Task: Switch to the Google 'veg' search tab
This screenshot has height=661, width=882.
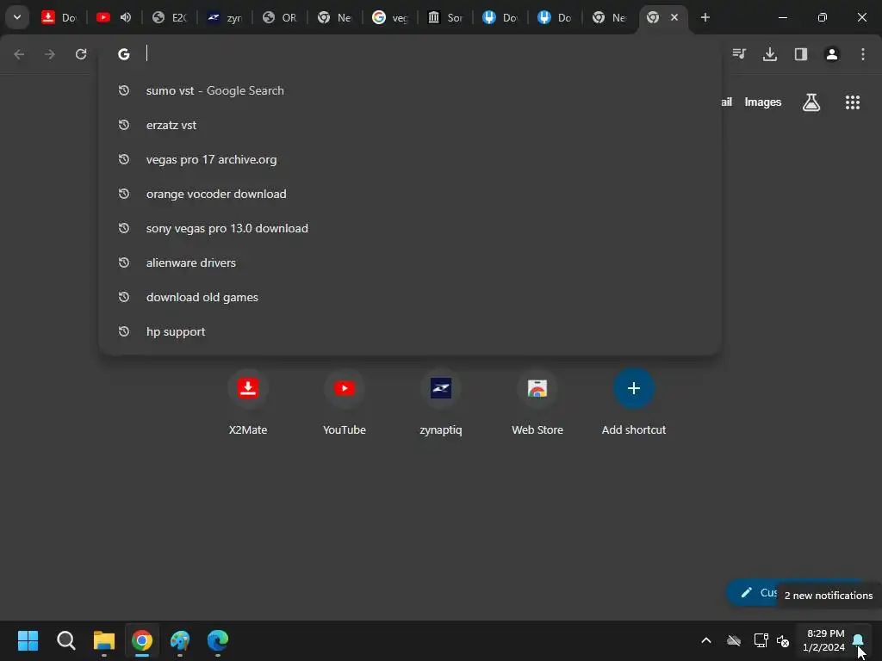Action: tap(390, 17)
